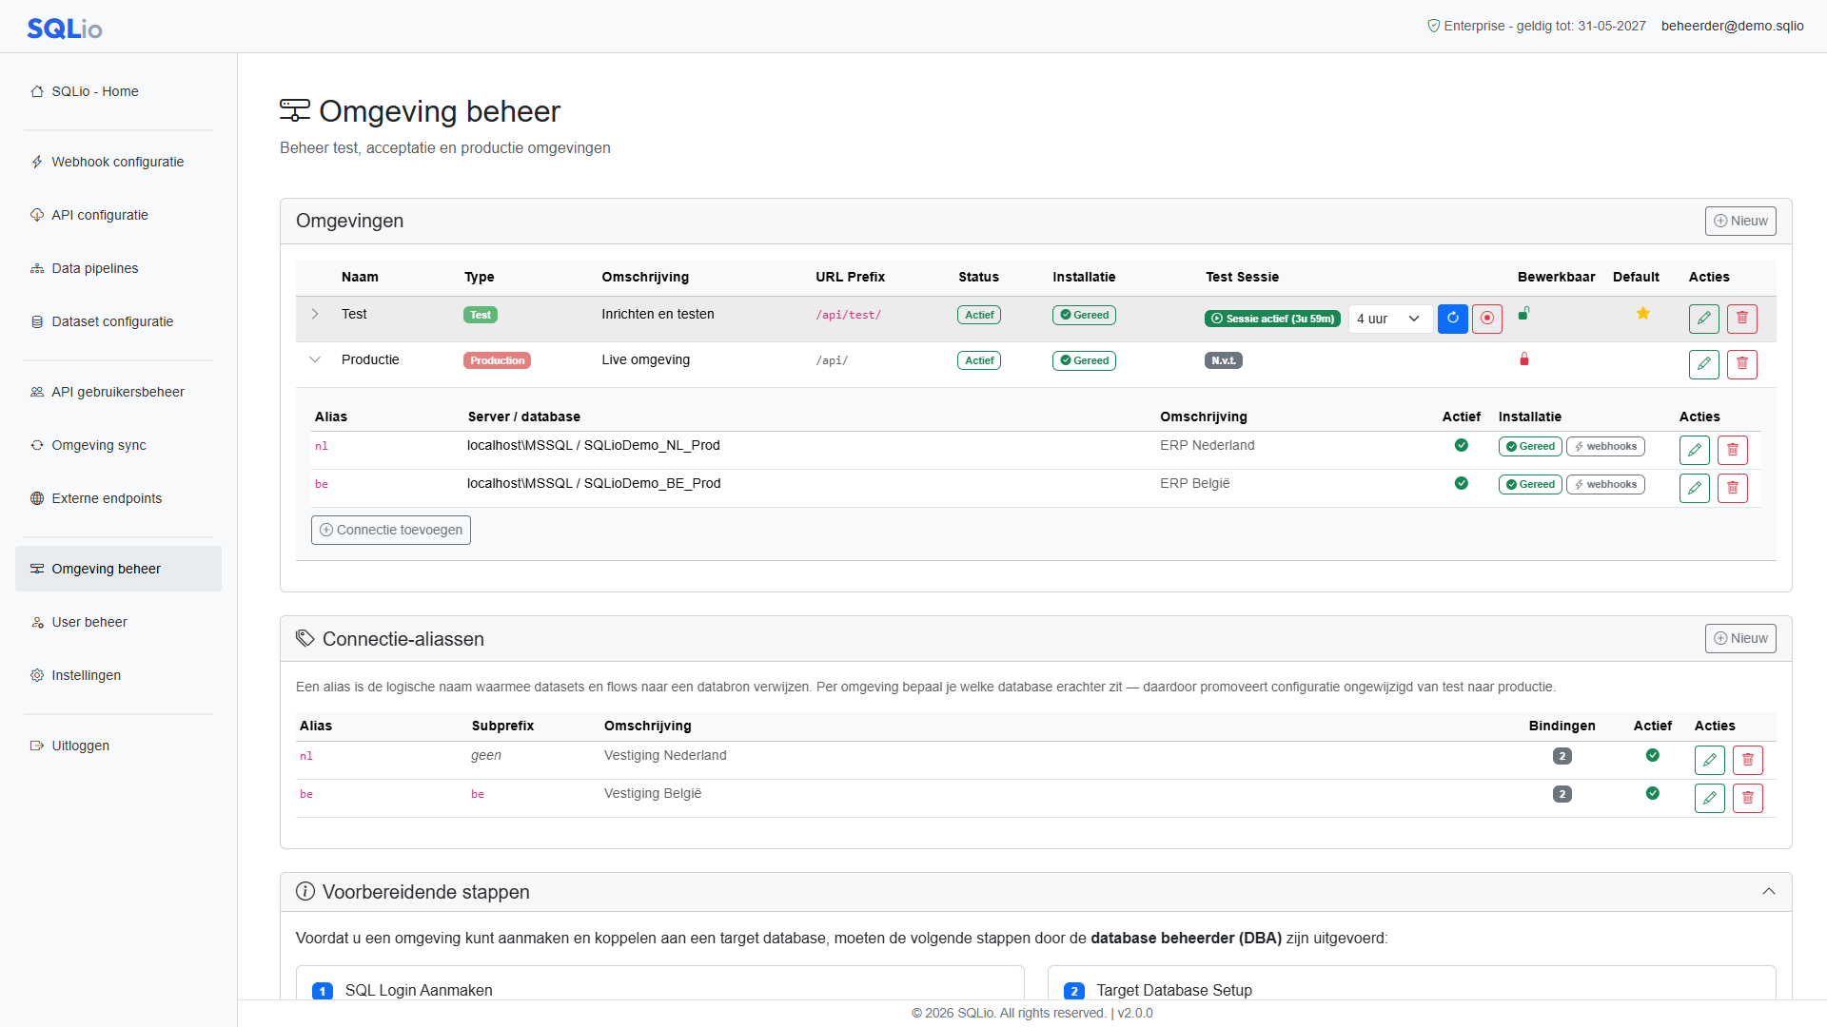The height and width of the screenshot is (1027, 1827).
Task: Open the 4 uur session duration dropdown
Action: (x=1389, y=319)
